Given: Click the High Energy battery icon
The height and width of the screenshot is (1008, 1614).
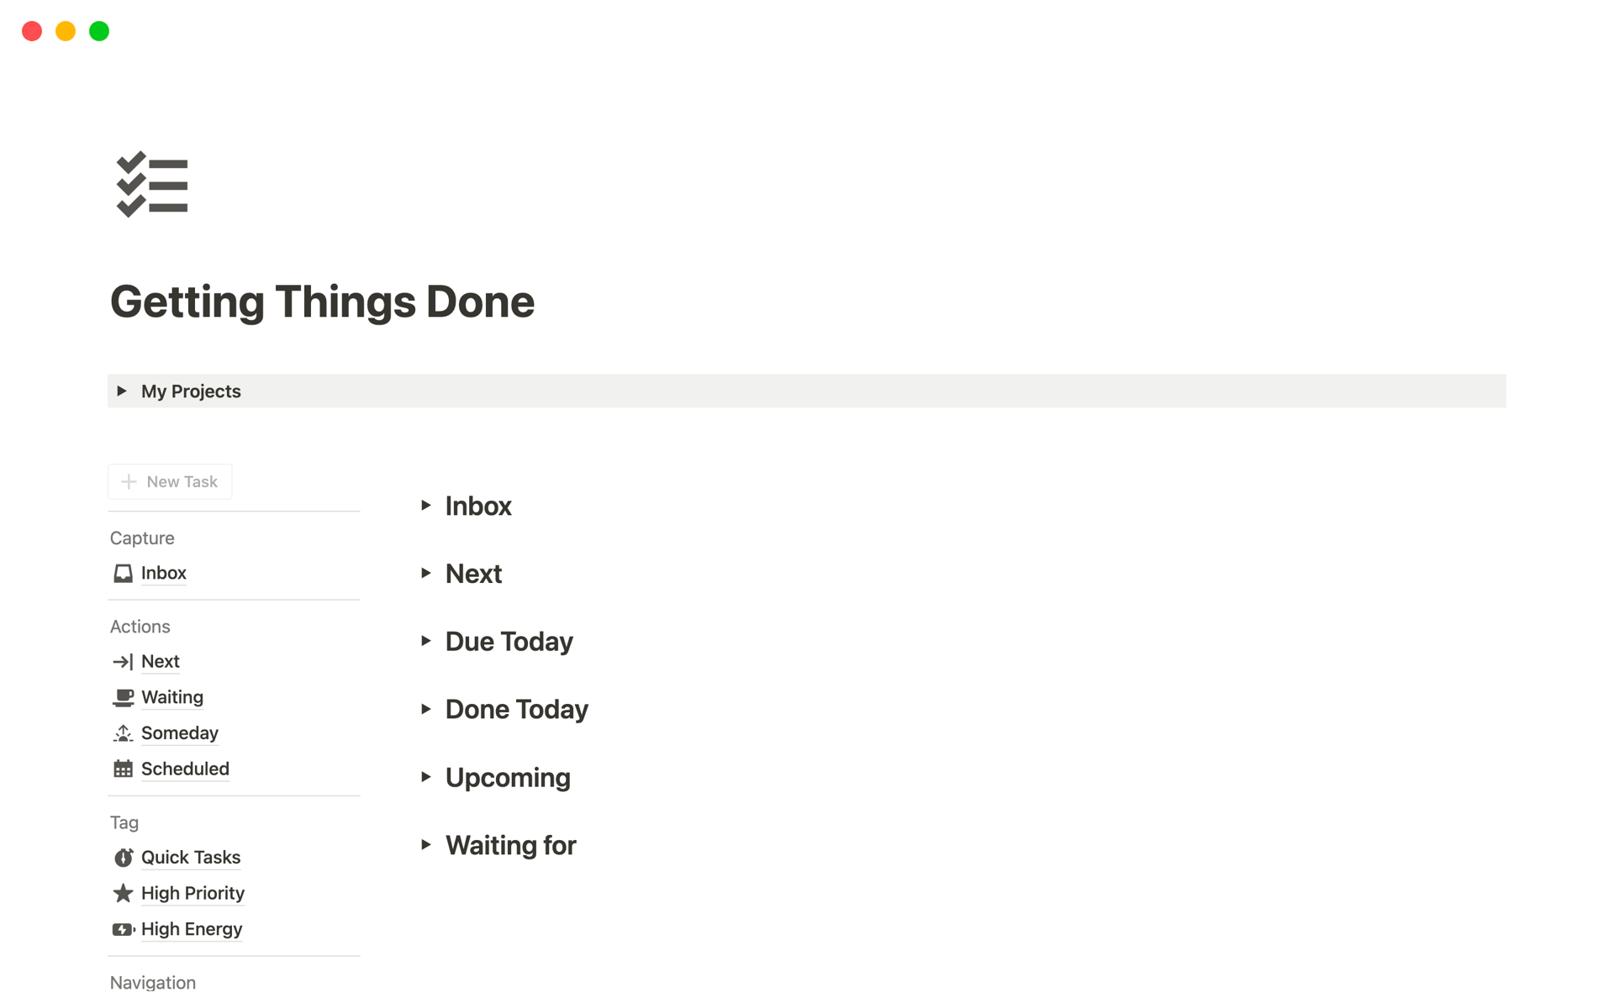Looking at the screenshot, I should coord(123,930).
